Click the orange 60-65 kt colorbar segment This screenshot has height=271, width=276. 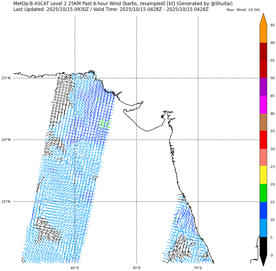[x=263, y=34]
